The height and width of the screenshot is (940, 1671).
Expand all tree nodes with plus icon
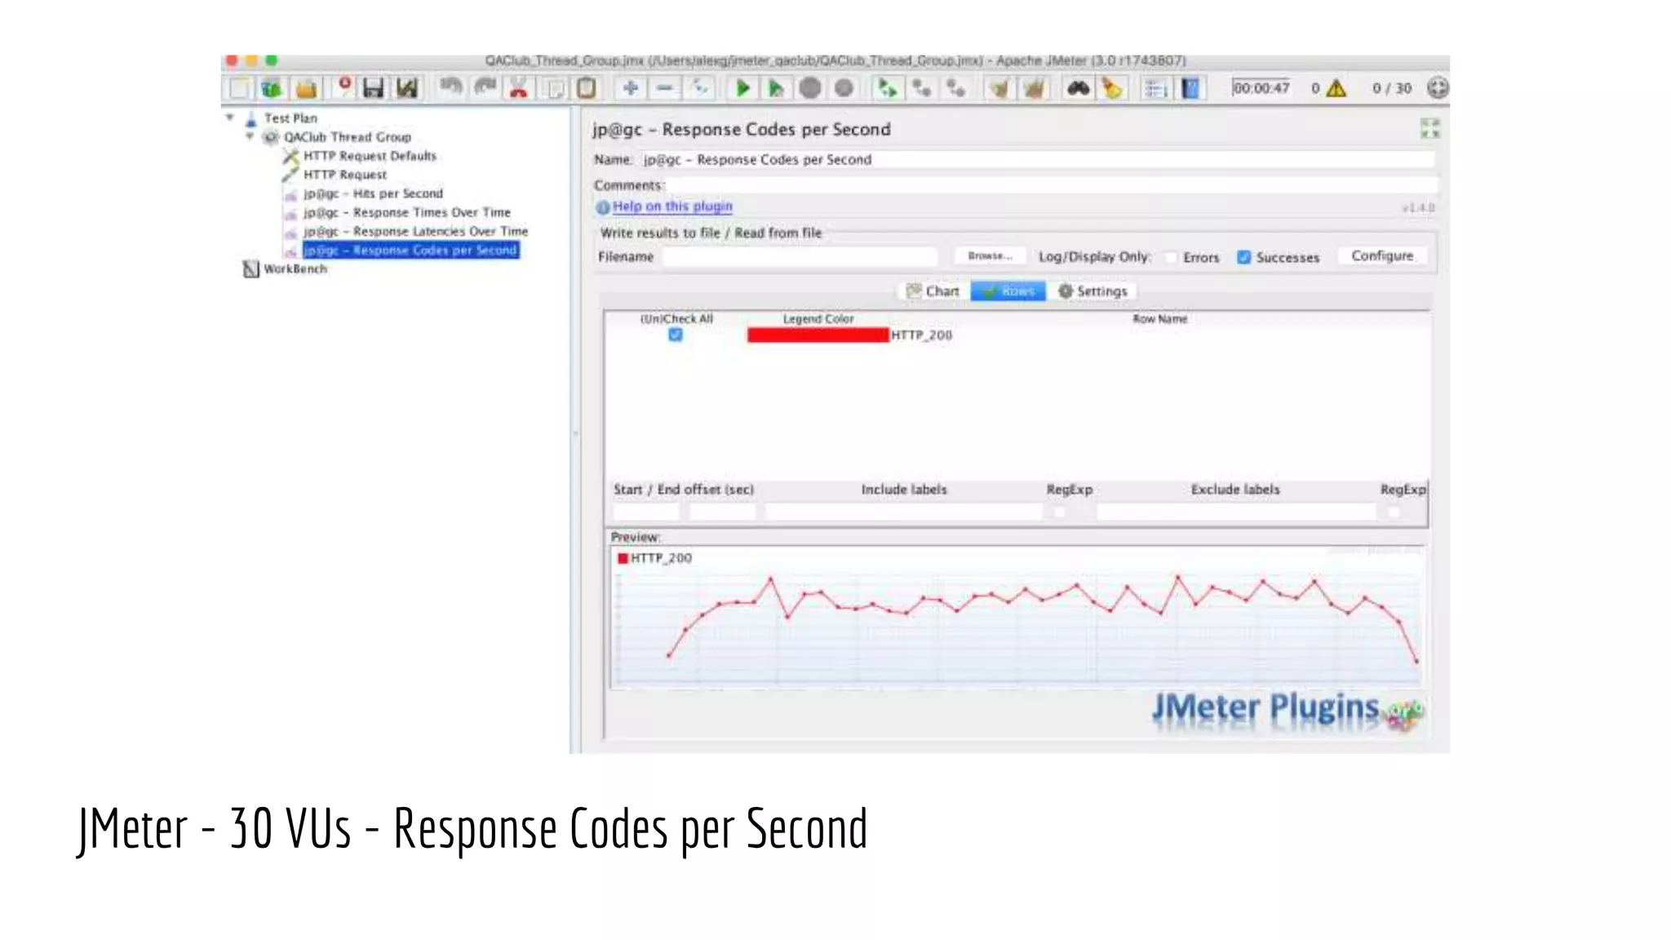tap(631, 88)
